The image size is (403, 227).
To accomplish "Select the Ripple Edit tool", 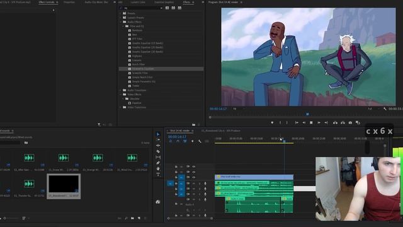I will coord(158,146).
